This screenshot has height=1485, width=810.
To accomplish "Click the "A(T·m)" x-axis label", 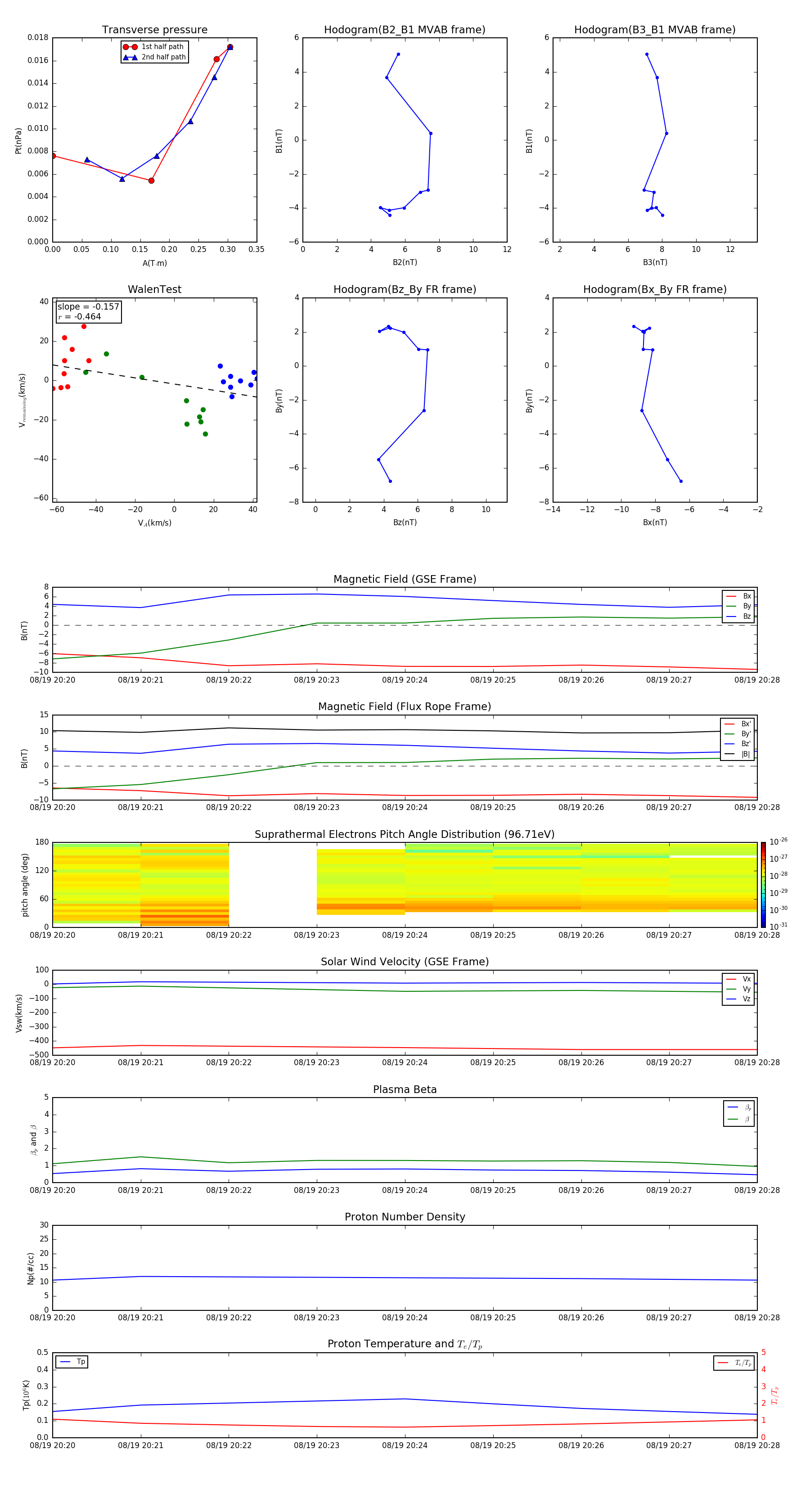I will coord(154,263).
